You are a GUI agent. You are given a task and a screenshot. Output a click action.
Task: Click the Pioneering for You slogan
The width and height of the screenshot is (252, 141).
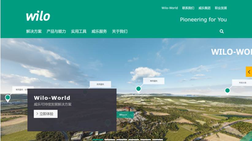pos(203,20)
